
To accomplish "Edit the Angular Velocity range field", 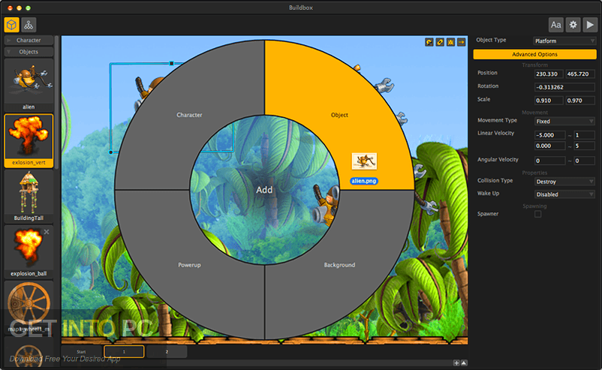I will [584, 161].
